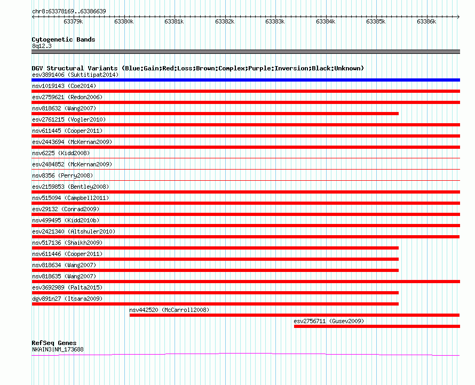Open esv2443694 (McKernan2009) variant
475x385 pixels.
72,142
